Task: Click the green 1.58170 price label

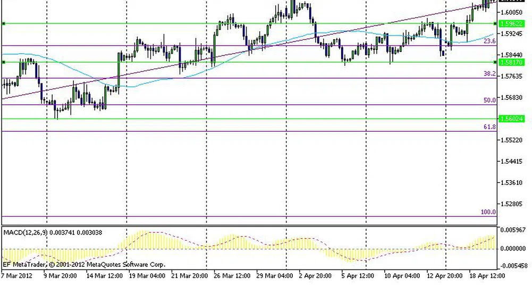Action: (512, 62)
